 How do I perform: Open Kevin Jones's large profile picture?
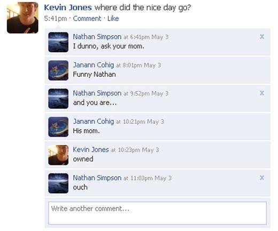click(x=22, y=18)
